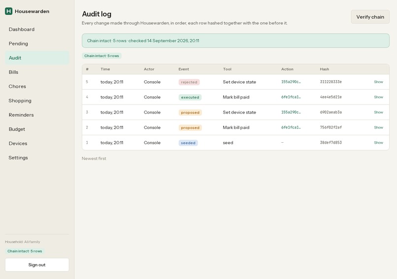Open action 155a290c in row 3
Viewport: 397px width, 279px height.
click(291, 112)
